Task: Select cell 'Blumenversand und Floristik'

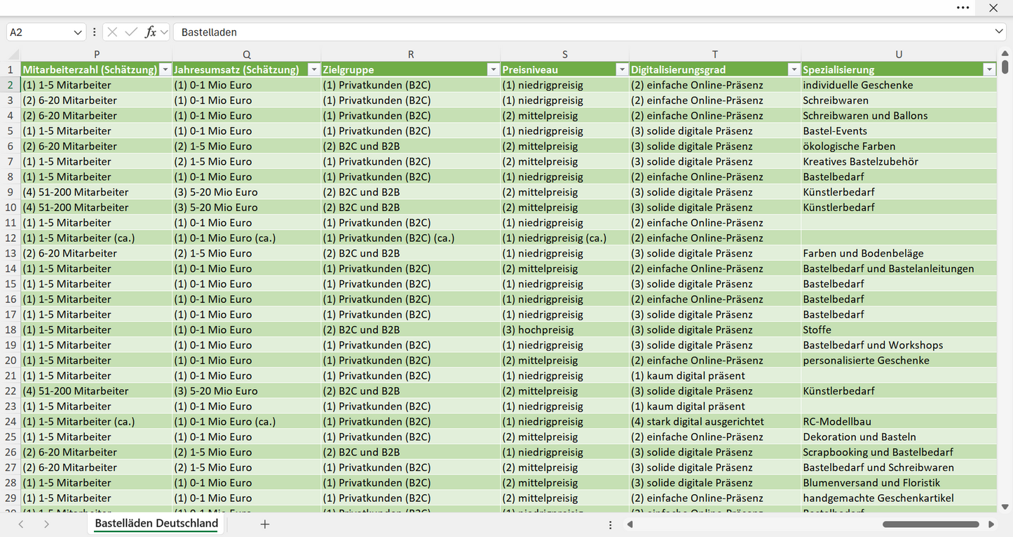Action: pos(899,482)
